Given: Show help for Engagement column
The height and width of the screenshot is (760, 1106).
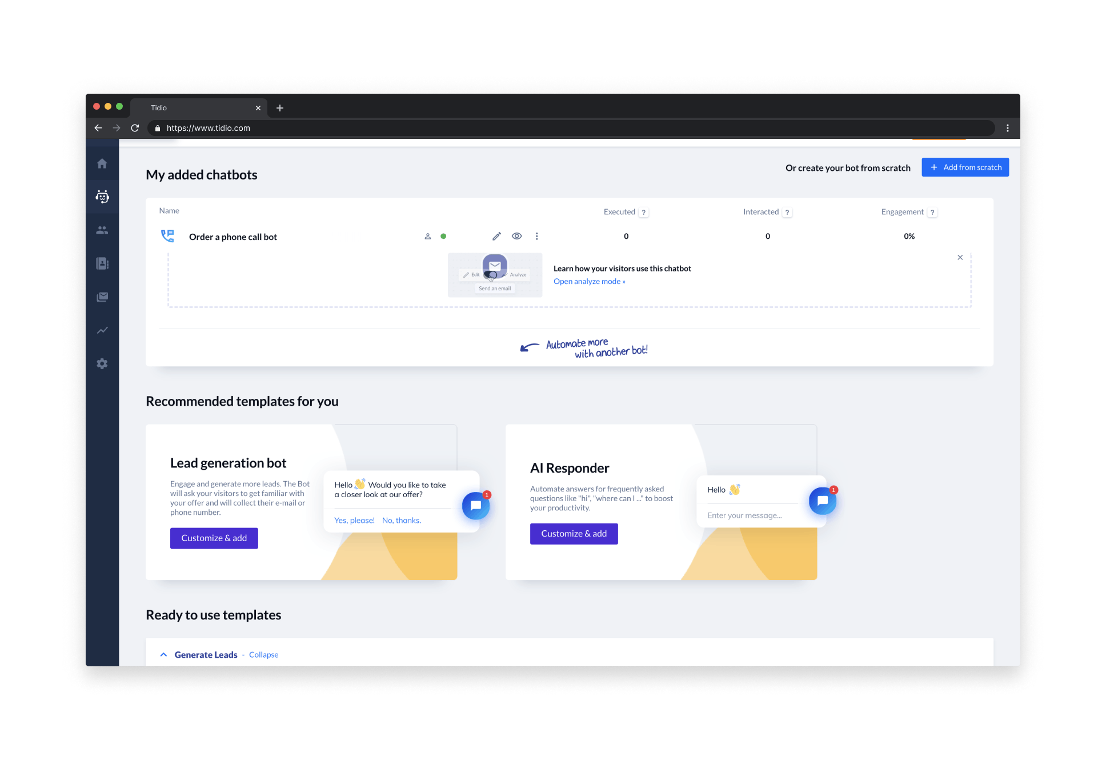Looking at the screenshot, I should (932, 213).
